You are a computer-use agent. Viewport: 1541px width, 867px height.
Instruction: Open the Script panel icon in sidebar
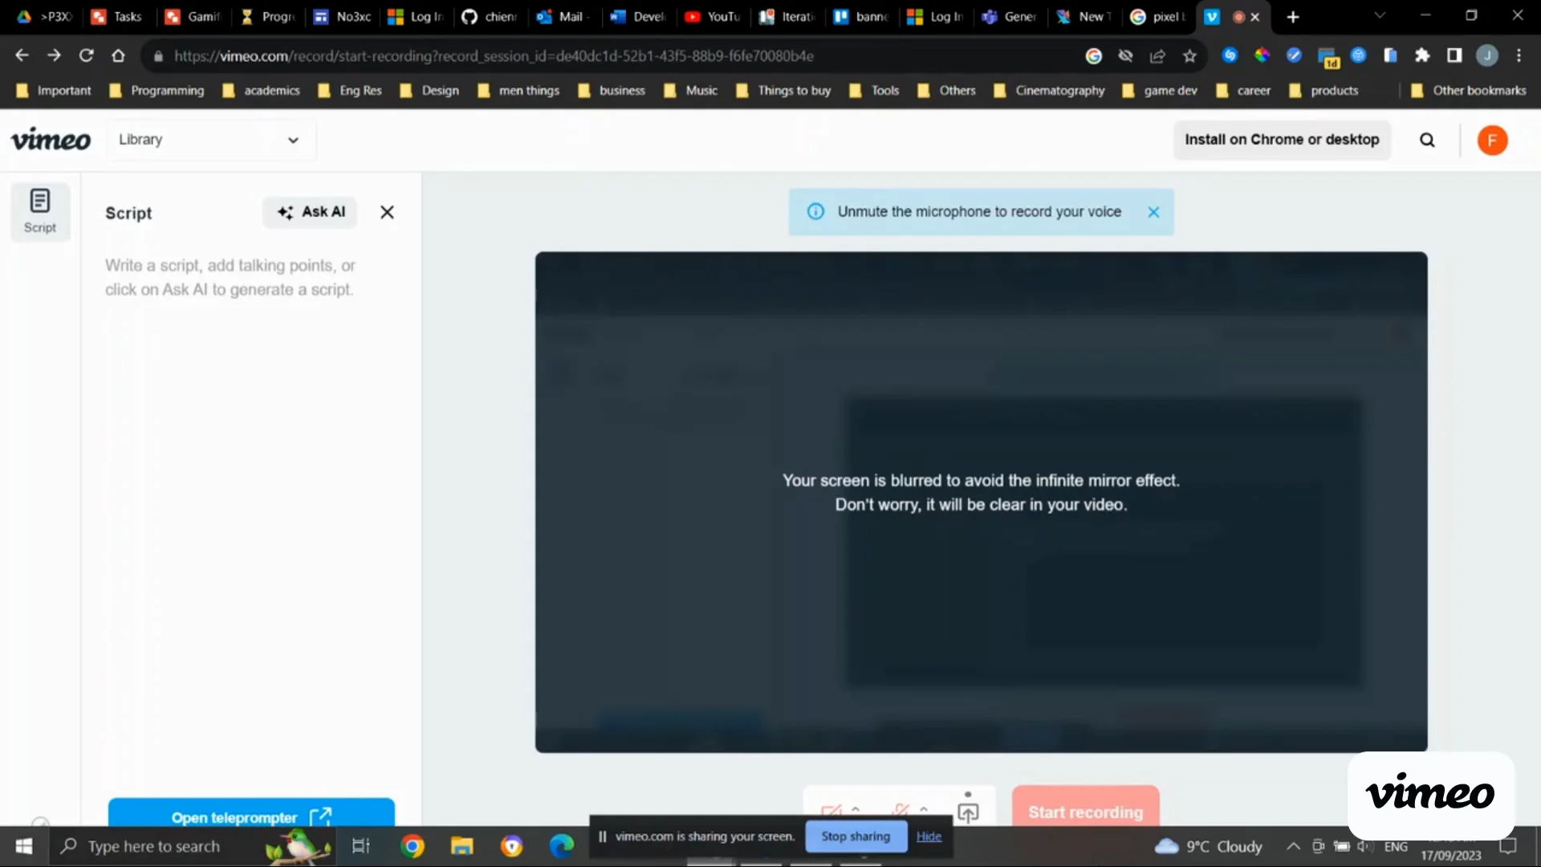point(40,211)
